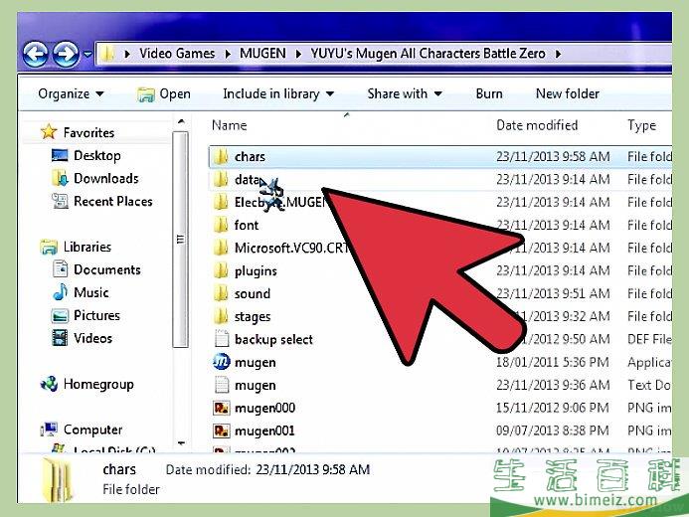This screenshot has width=689, height=517.
Task: Click the folder icon in address bar
Action: 106,54
